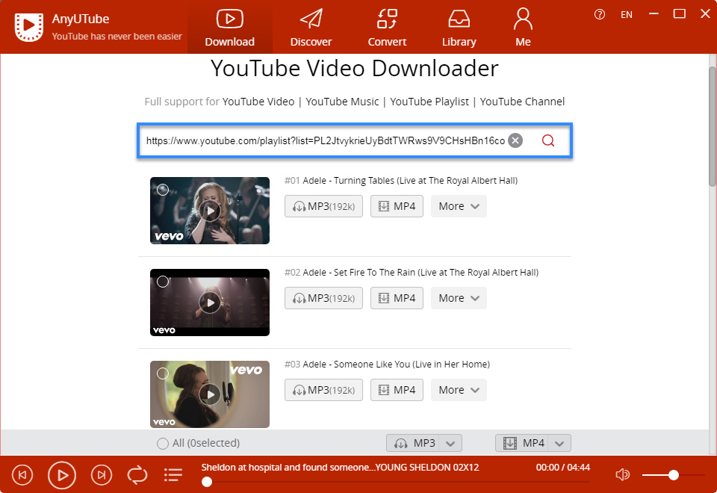
Task: Open the Download tab
Action: tap(229, 28)
